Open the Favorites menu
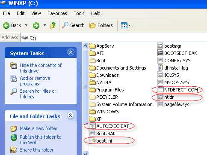Image resolution: width=207 pixels, height=155 pixels. click(57, 13)
